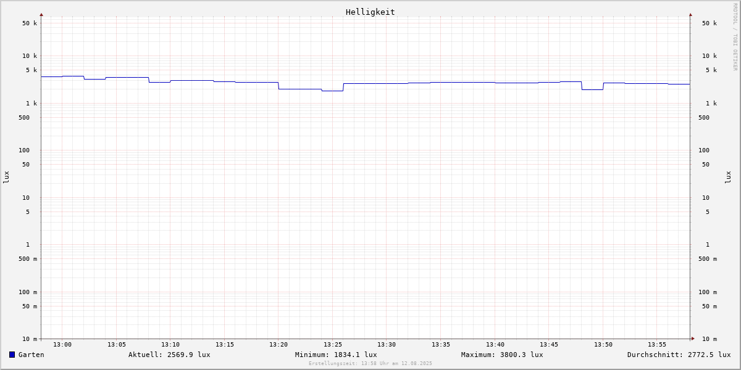Click the '1 k' label on left axis
Viewport: 741px width, 370px height.
click(x=31, y=104)
